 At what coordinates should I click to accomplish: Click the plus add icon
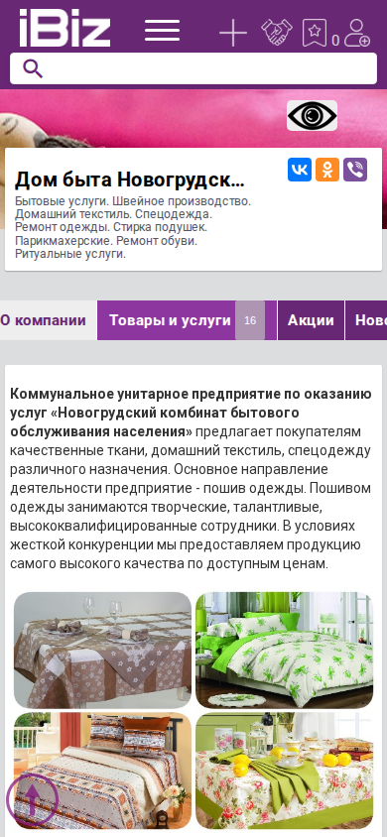tap(233, 33)
